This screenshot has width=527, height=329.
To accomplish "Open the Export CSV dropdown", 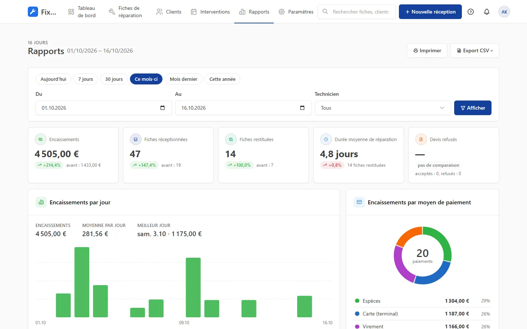I will [x=475, y=50].
